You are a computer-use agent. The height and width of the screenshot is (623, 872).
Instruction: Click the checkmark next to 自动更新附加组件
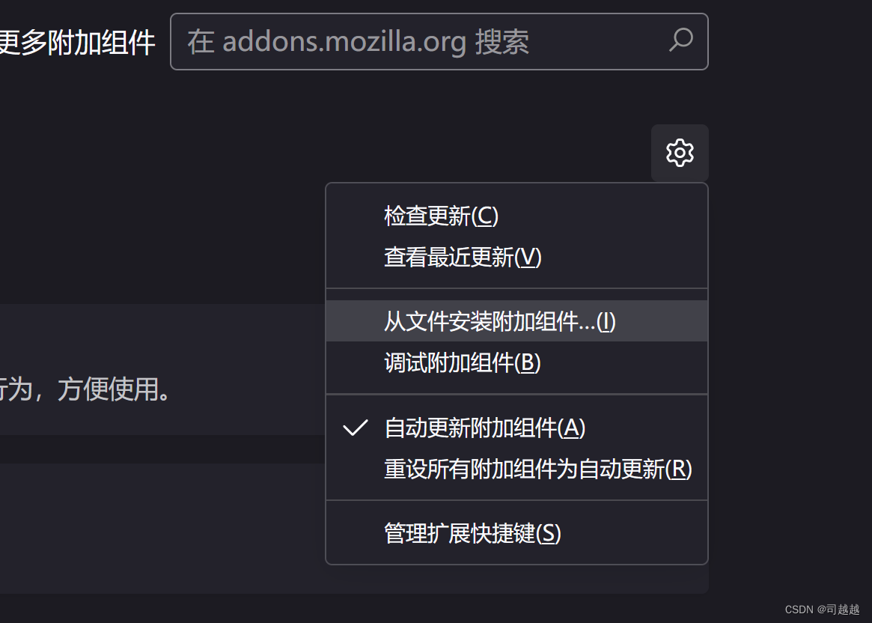pyautogui.click(x=354, y=428)
